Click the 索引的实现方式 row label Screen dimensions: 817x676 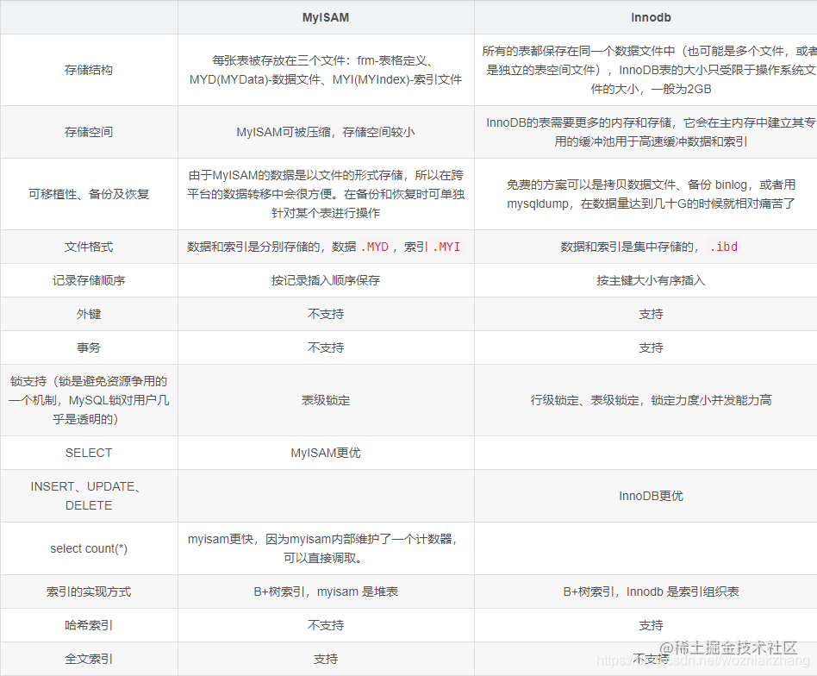(89, 591)
